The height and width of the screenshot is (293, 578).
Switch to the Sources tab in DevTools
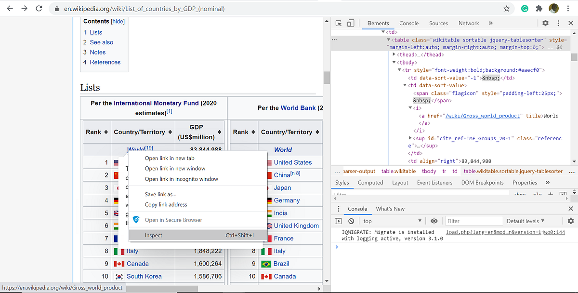[x=438, y=23]
